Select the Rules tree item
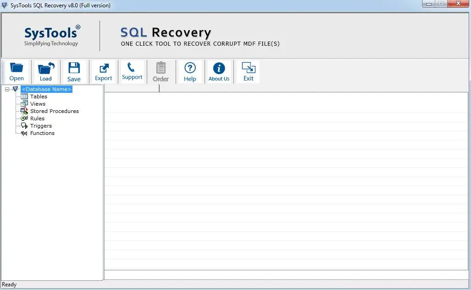This screenshot has height=290, width=471. pyautogui.click(x=37, y=118)
